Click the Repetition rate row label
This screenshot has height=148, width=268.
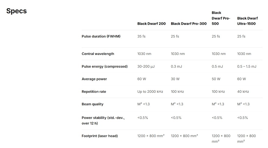coord(94,92)
